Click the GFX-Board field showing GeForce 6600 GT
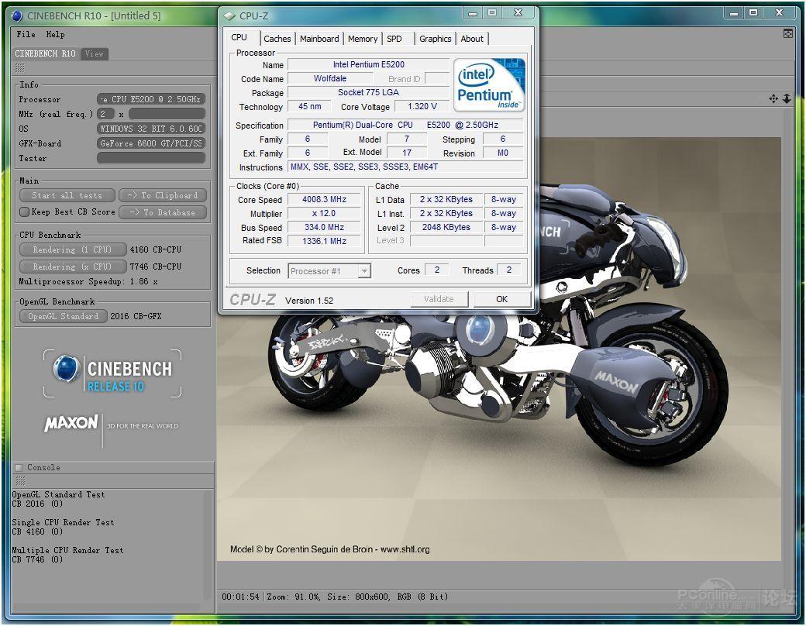806x626 pixels. tap(151, 143)
